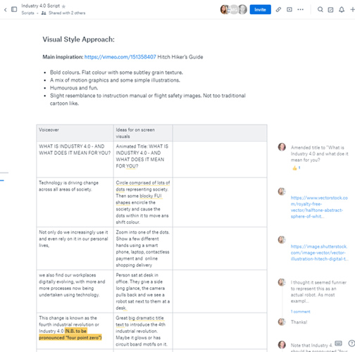Viewport: 355px width, 352px height.
Task: Start presentation mode with play icon
Action: [289, 10]
